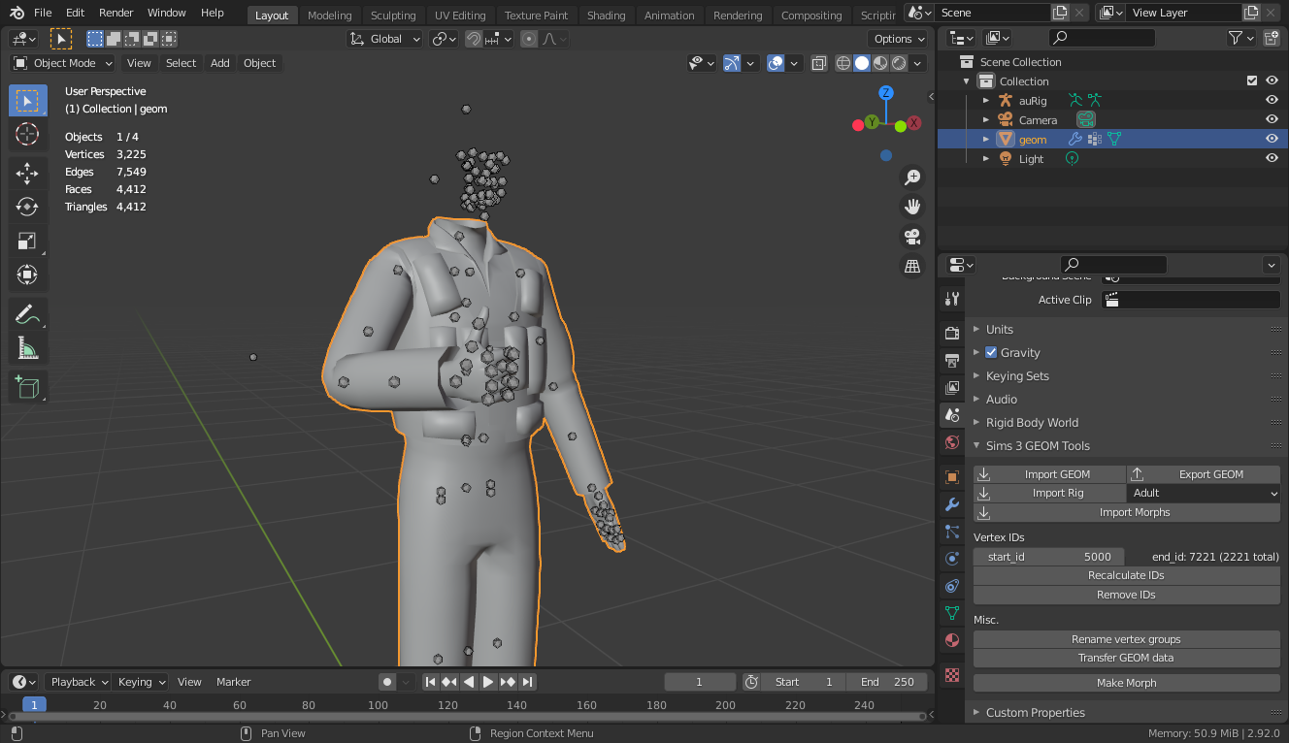Choose the Move tool
This screenshot has width=1289, height=743.
tap(28, 174)
